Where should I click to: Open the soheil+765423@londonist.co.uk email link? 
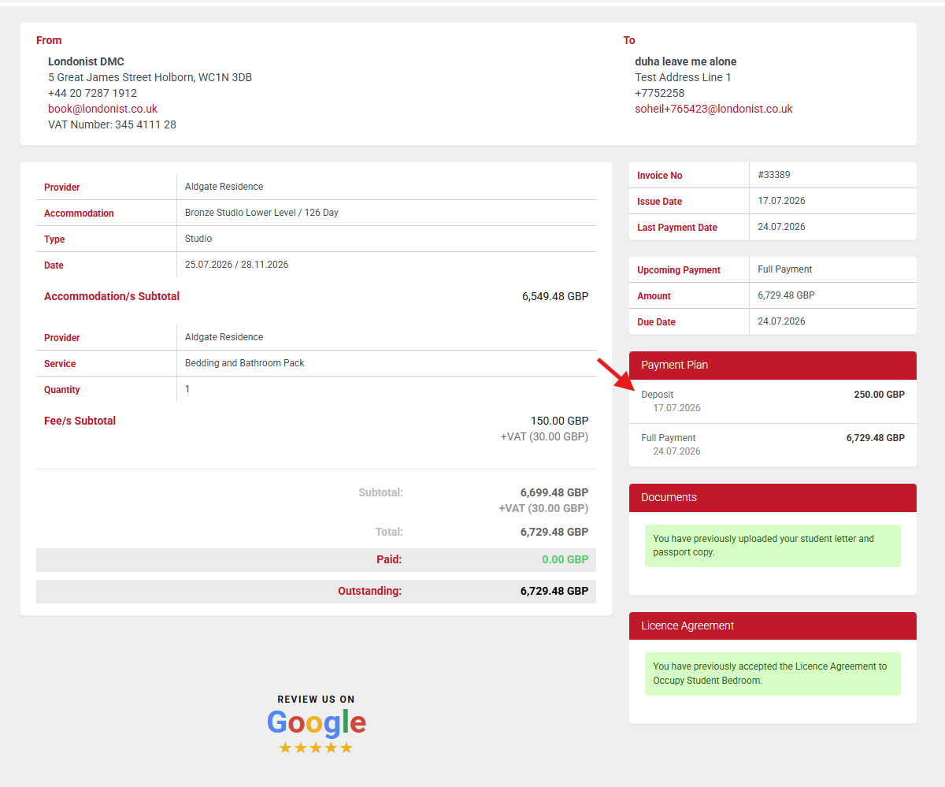tap(713, 109)
